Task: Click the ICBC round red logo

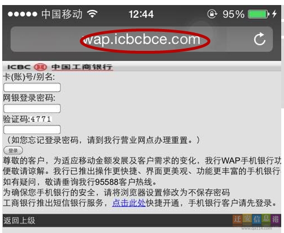Action: click(40, 66)
